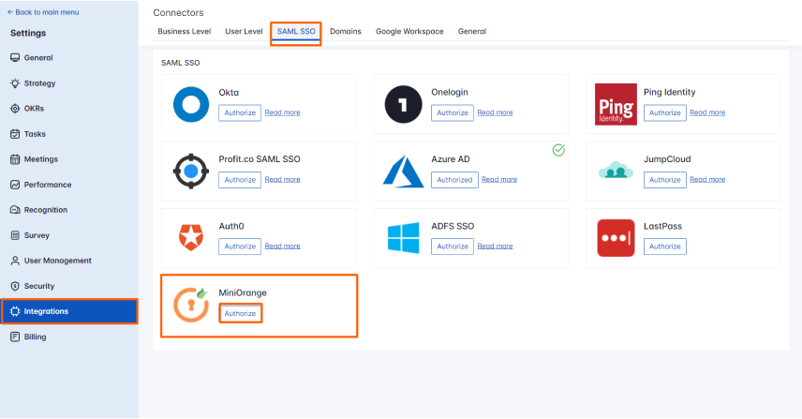Click the Performance chart icon
The width and height of the screenshot is (802, 419).
[15, 185]
